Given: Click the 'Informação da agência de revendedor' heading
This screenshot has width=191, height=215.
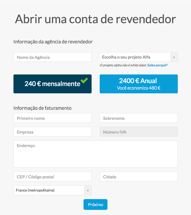Looking at the screenshot, I should tap(53, 42).
